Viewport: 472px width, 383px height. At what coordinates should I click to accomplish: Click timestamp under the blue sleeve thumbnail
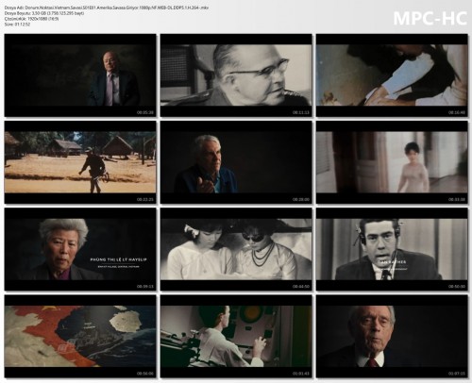point(457,112)
